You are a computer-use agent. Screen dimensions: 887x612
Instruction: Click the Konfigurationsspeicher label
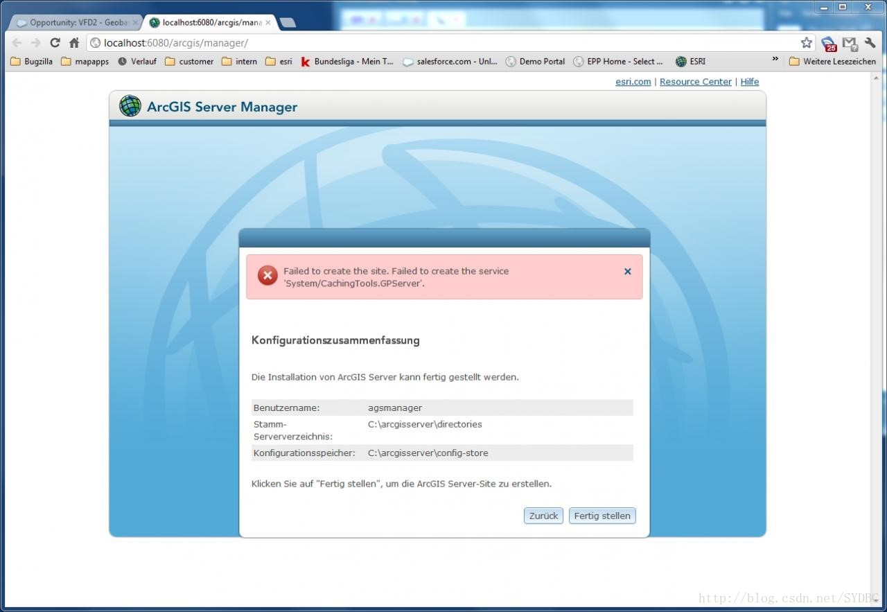click(304, 453)
